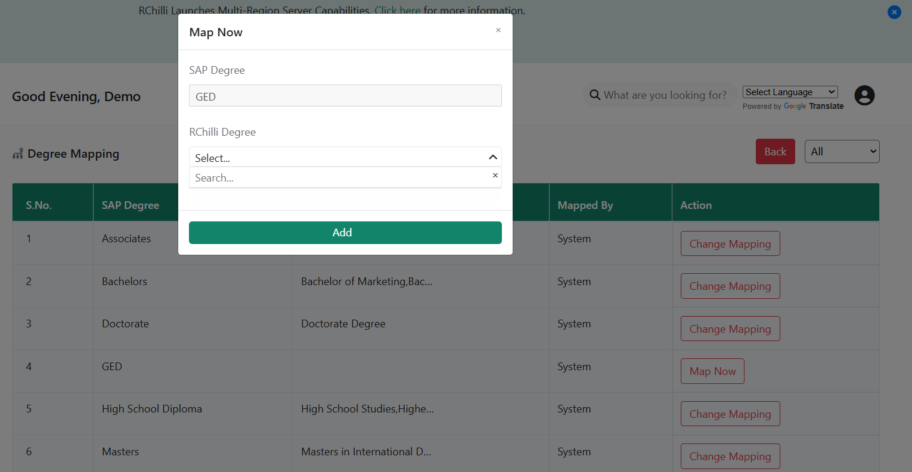Change Mapping for High School Diploma
The image size is (912, 472).
[x=730, y=414]
